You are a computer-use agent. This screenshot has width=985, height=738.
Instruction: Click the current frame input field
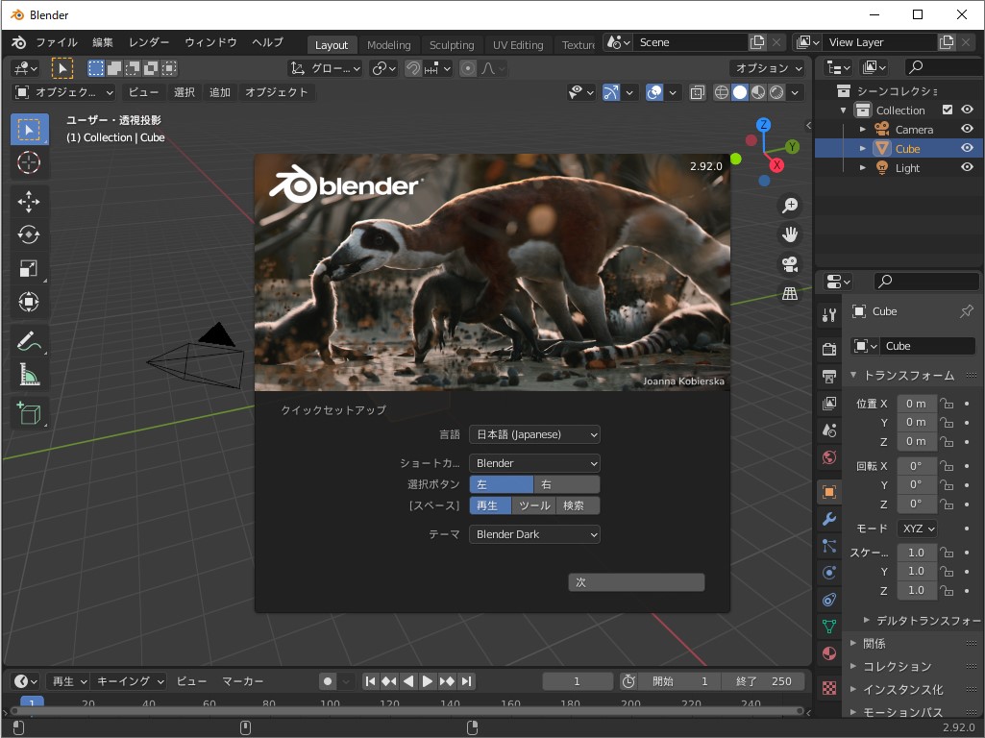[578, 680]
